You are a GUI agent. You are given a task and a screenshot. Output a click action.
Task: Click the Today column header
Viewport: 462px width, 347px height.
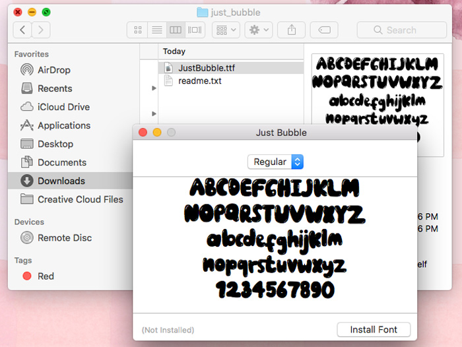[174, 51]
